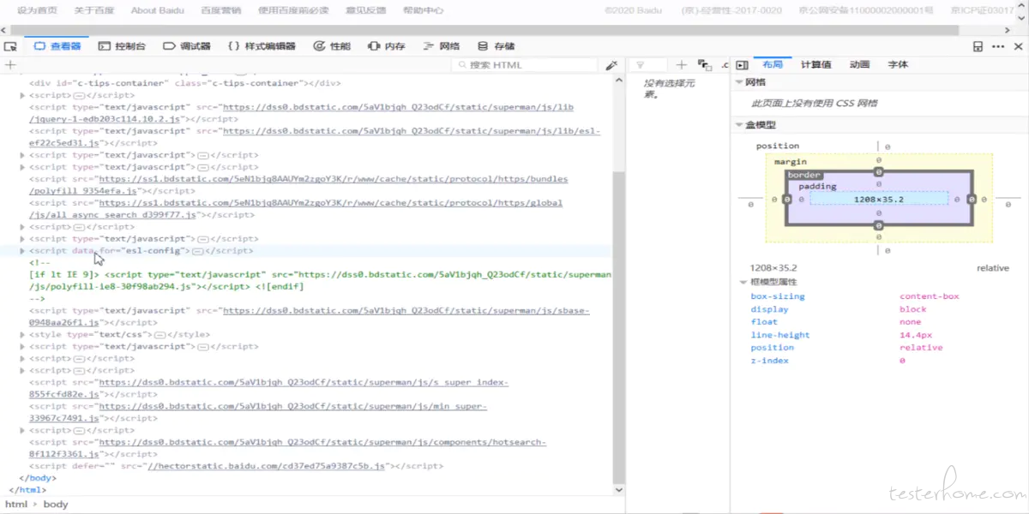Screen dimensions: 1029x514
Task: Select the 字体 fonts tab
Action: [898, 65]
